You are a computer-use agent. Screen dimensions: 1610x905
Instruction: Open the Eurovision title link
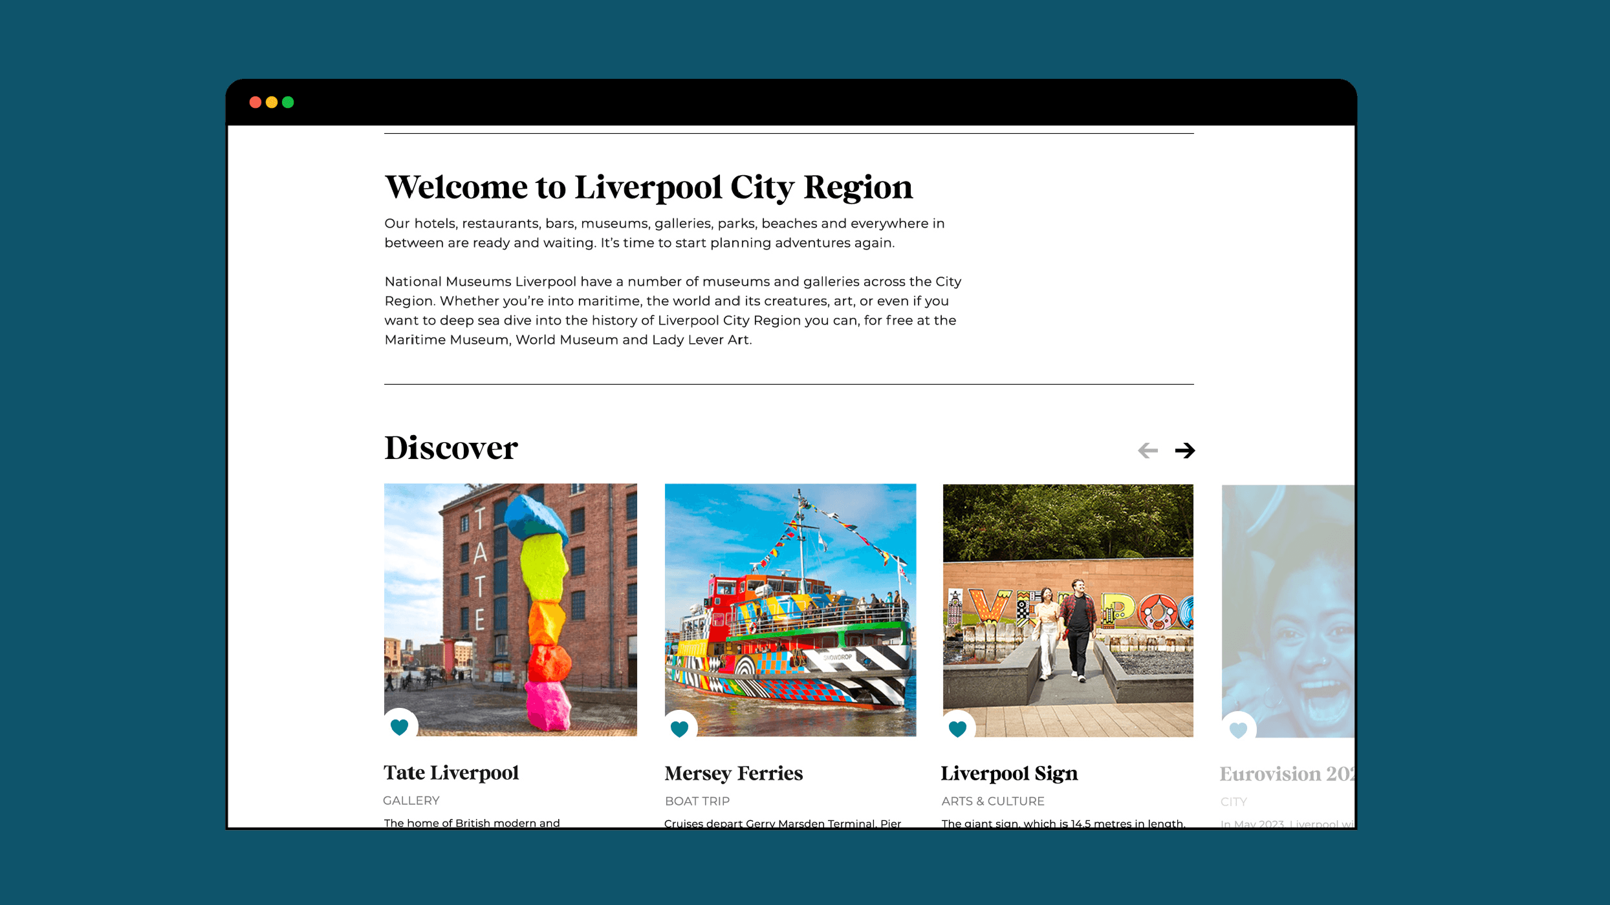click(x=1285, y=774)
